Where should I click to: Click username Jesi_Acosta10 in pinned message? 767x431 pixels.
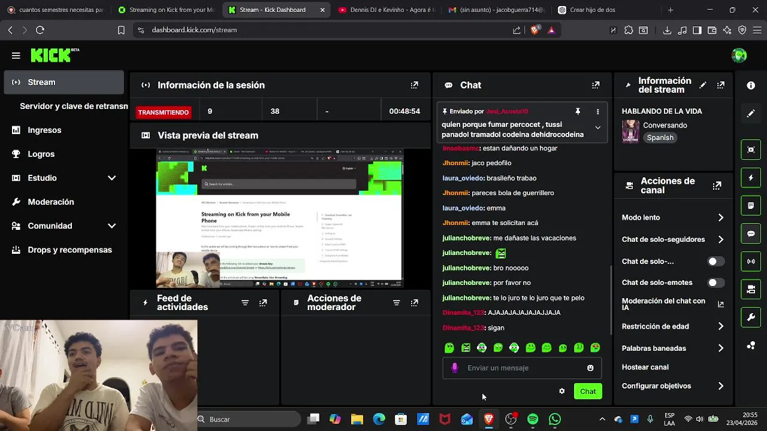coord(507,111)
